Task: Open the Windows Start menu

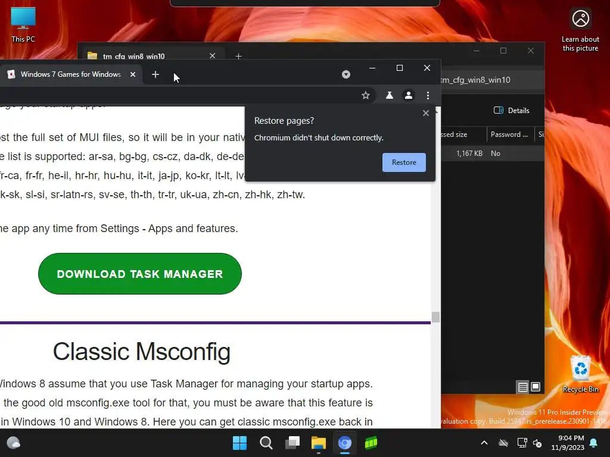Action: pos(239,443)
